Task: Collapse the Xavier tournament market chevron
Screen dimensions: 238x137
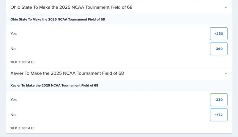Action: tap(226, 73)
